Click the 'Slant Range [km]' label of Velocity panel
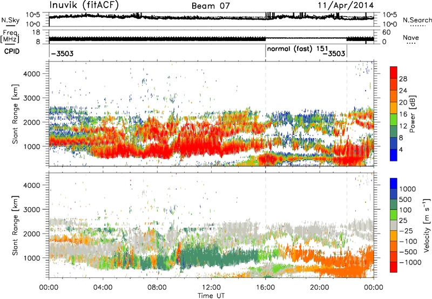432x299 pixels. coord(15,226)
